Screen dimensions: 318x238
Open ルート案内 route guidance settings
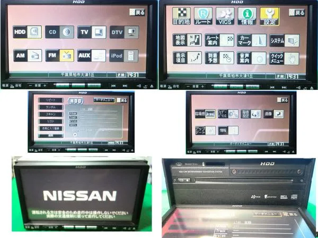pos(219,40)
